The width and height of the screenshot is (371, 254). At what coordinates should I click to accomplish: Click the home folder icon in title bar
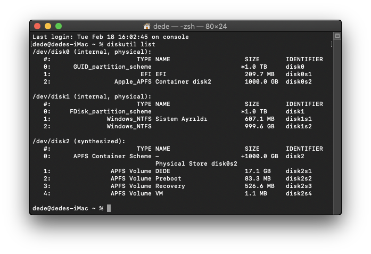click(x=147, y=26)
